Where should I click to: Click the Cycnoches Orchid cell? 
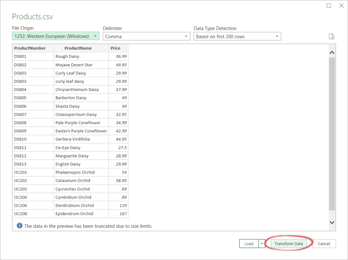81,189
